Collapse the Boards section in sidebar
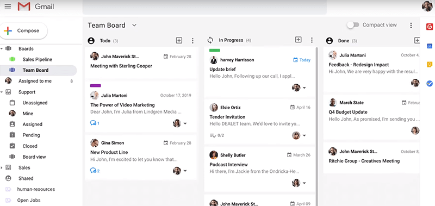 tap(2, 48)
